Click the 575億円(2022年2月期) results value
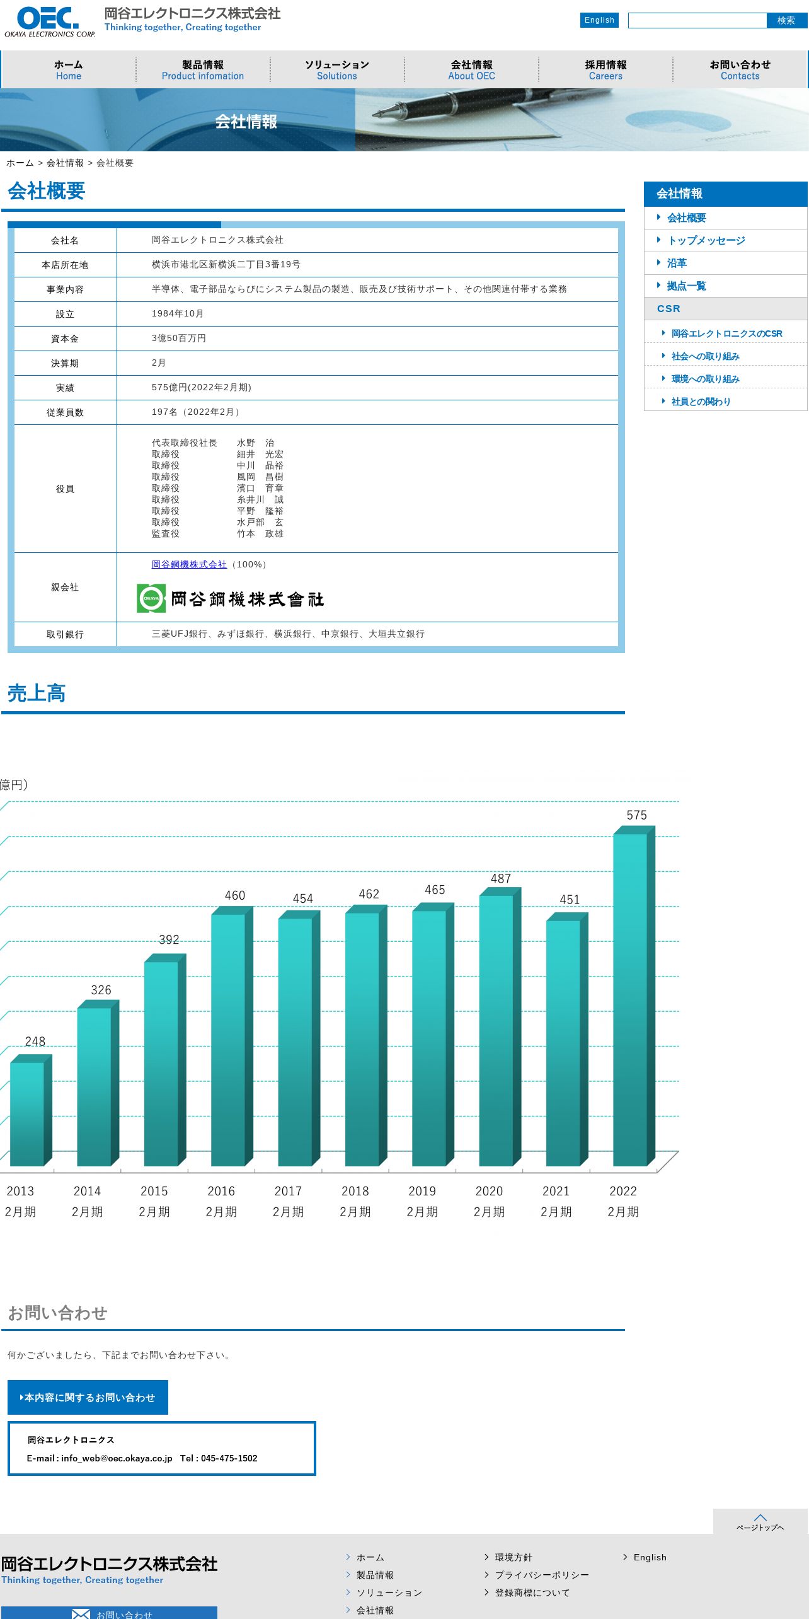 (202, 387)
